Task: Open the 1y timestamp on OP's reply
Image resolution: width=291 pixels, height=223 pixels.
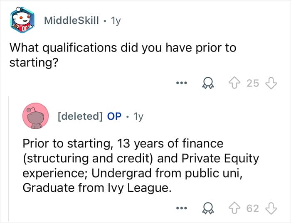Action: pos(138,117)
